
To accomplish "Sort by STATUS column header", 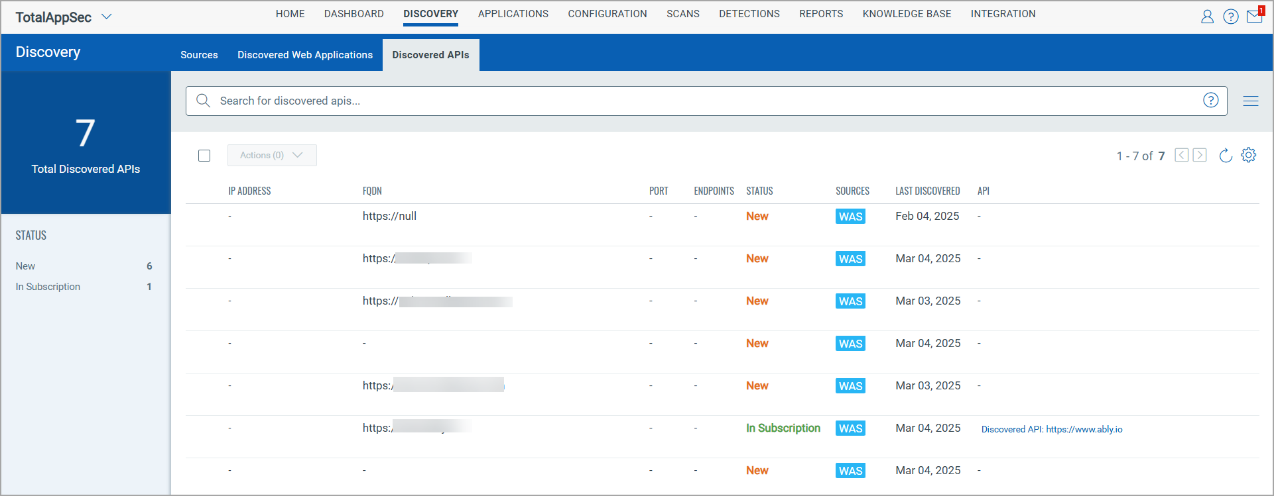I will [759, 191].
